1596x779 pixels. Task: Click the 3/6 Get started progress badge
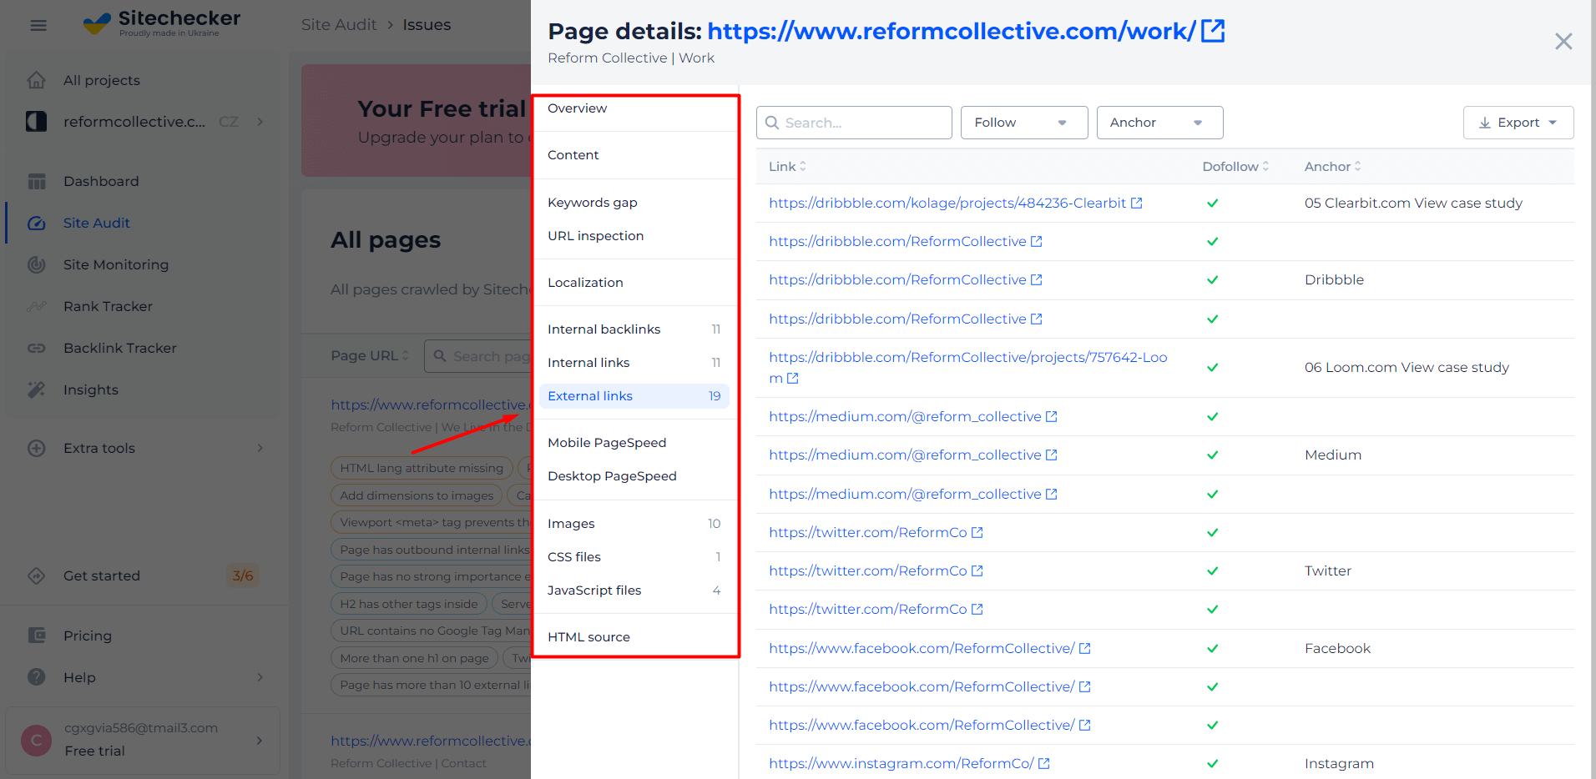(243, 575)
